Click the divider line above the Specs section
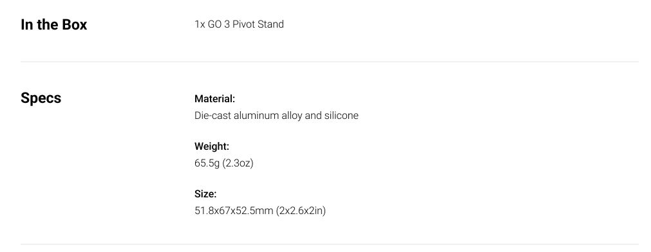Image resolution: width=651 pixels, height=252 pixels. click(x=330, y=62)
